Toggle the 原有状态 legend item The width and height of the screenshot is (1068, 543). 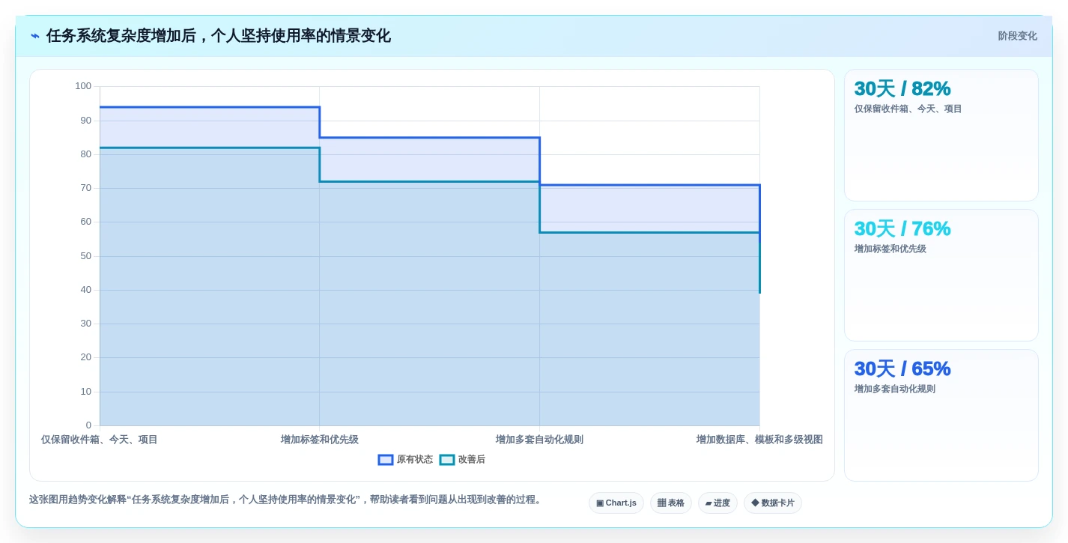pos(405,459)
